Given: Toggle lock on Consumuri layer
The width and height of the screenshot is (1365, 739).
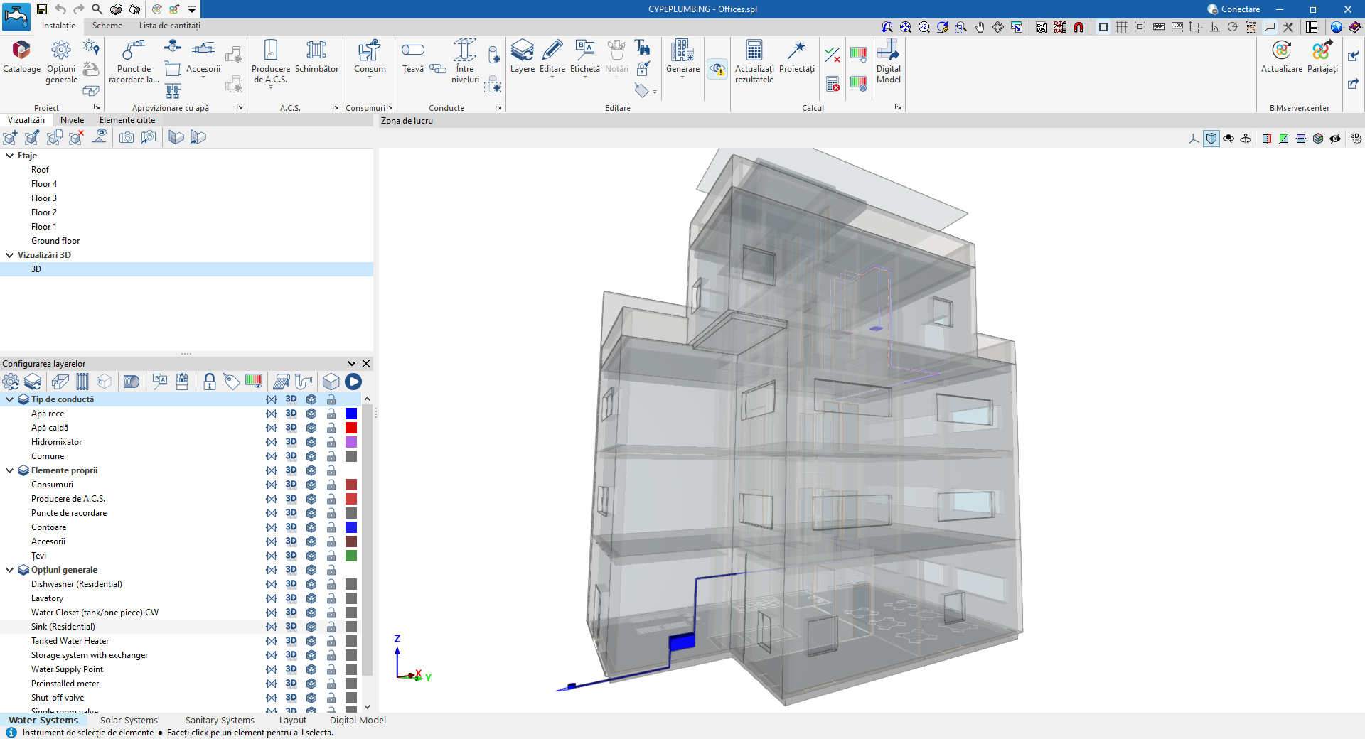Looking at the screenshot, I should (331, 485).
